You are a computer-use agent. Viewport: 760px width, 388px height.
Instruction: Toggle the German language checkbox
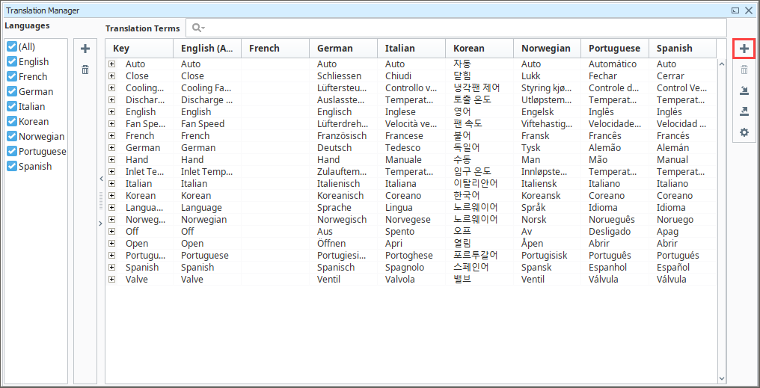[12, 91]
